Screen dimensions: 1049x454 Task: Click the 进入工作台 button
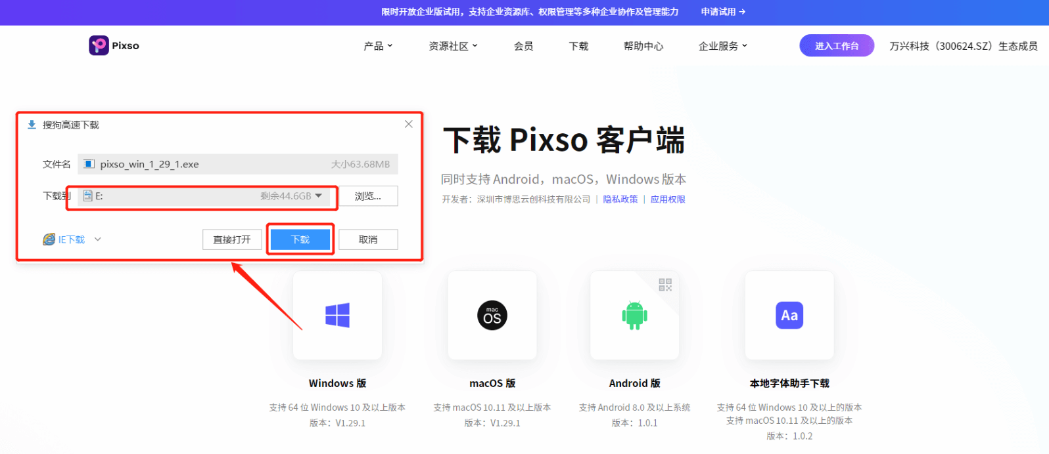(837, 45)
